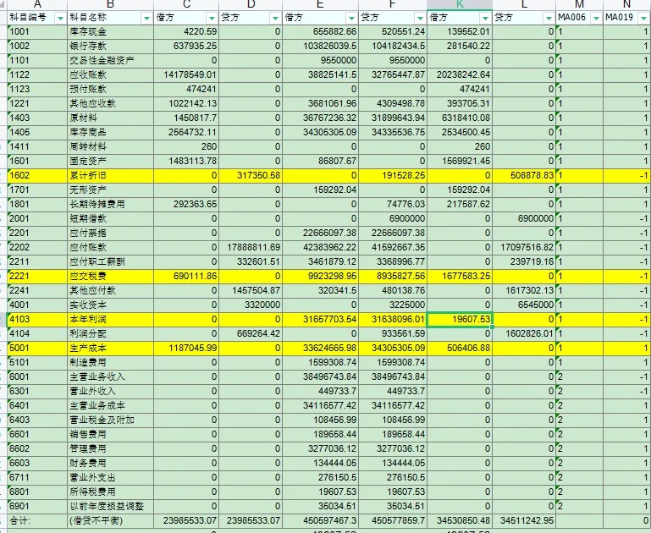Select the 所得税费用 cell
This screenshot has width=651, height=533.
(110, 492)
